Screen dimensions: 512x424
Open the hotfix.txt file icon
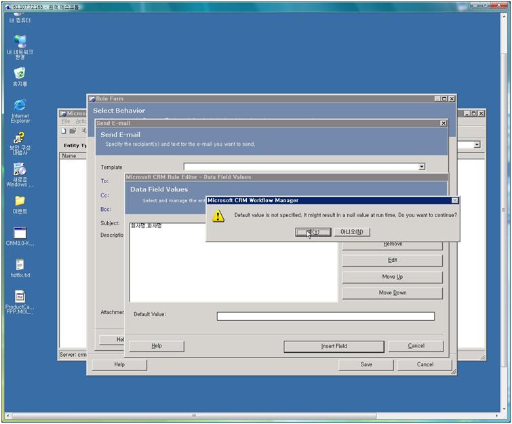click(x=20, y=269)
